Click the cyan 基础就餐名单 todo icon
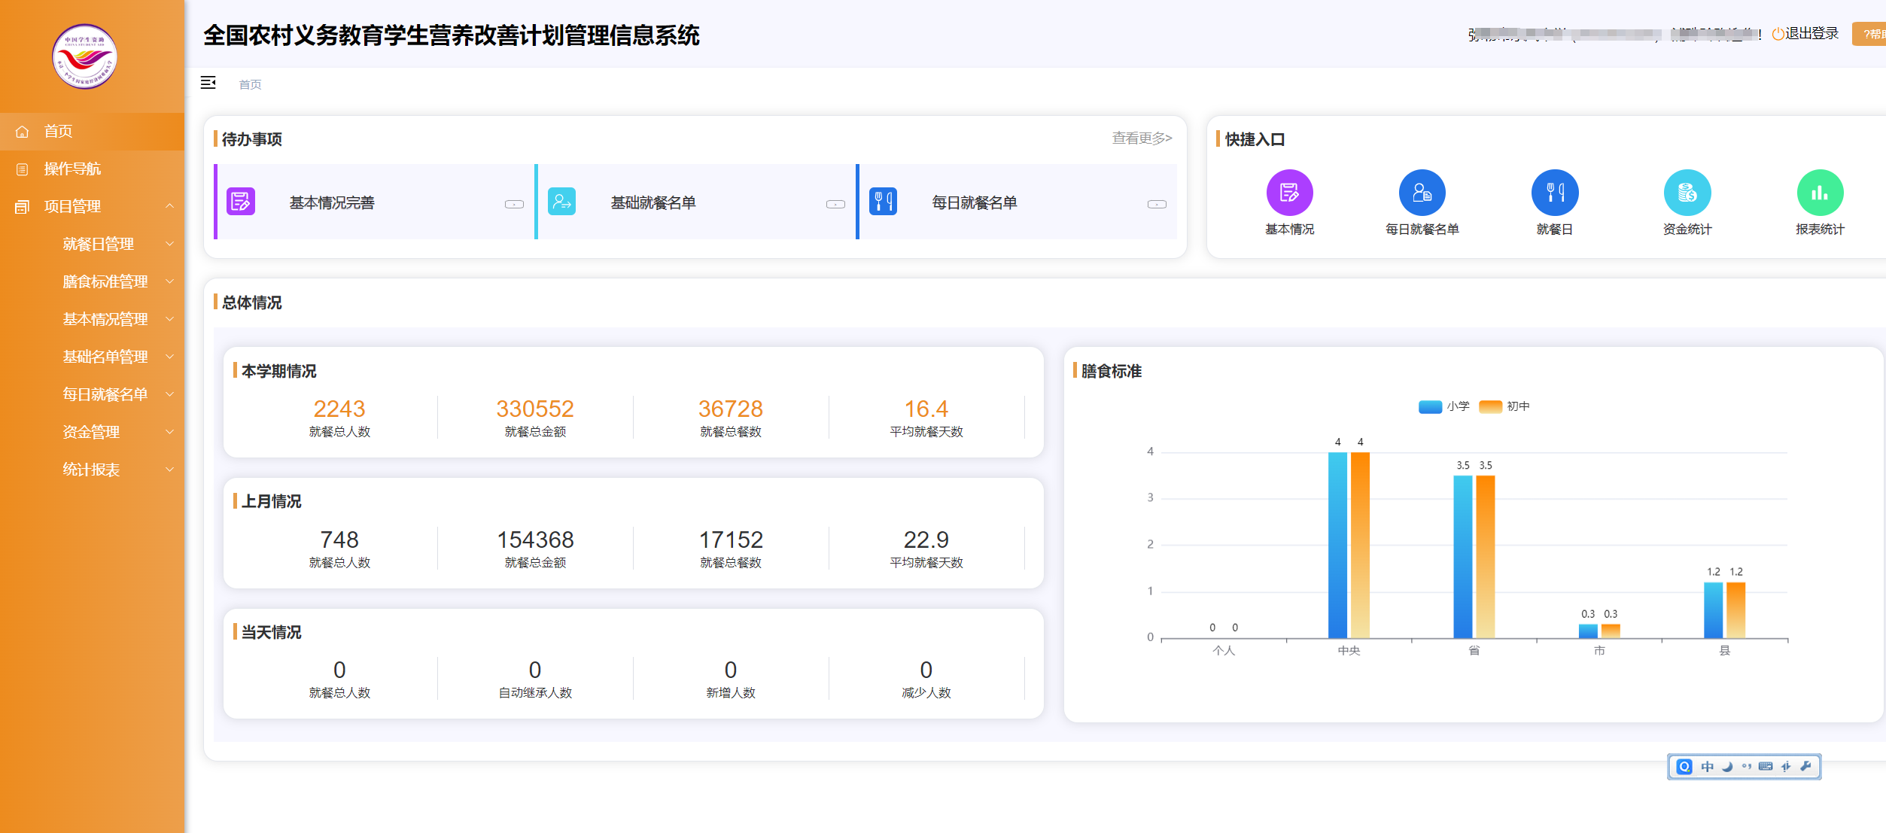Viewport: 1886px width, 833px height. point(562,202)
